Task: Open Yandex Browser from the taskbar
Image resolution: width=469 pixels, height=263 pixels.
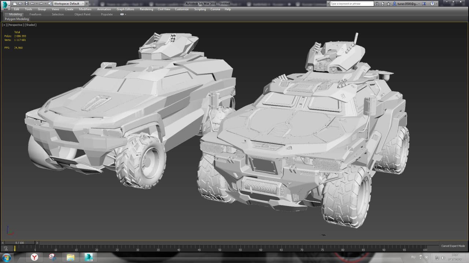Action: click(x=34, y=258)
